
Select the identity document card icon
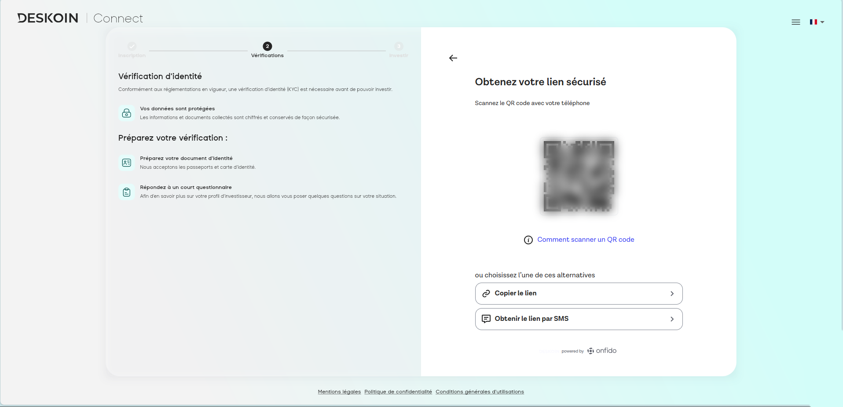[x=126, y=163]
